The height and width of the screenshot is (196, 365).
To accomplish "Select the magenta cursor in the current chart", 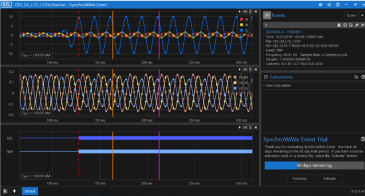I will tap(159, 35).
